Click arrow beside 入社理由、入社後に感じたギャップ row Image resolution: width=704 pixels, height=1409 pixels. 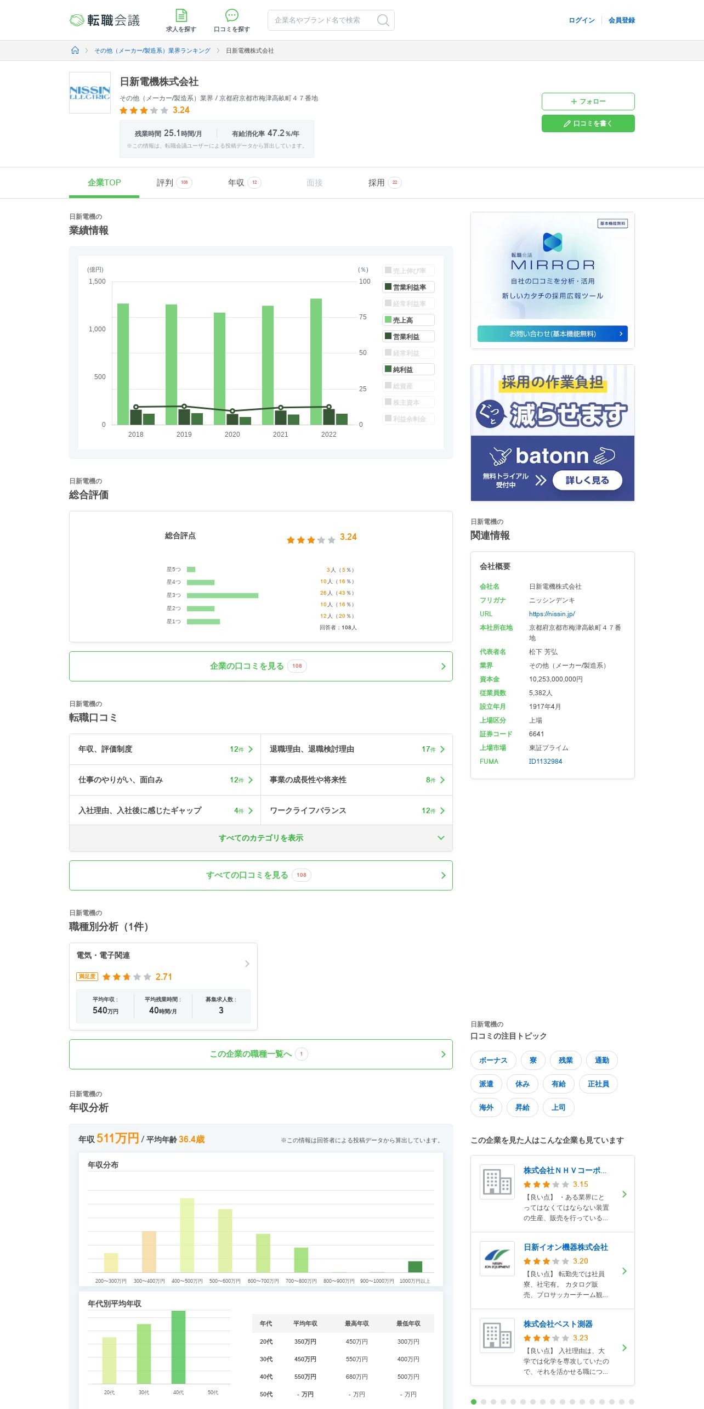tap(251, 810)
